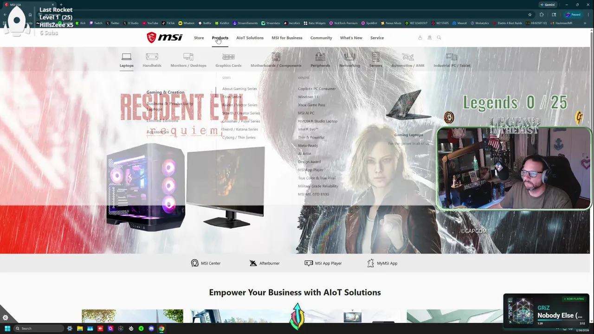The width and height of the screenshot is (594, 334).
Task: Open the Service menu
Action: [377, 38]
